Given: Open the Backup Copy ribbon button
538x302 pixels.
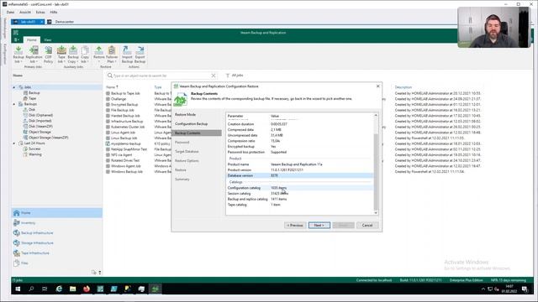Looking at the screenshot, I should (x=73, y=55).
